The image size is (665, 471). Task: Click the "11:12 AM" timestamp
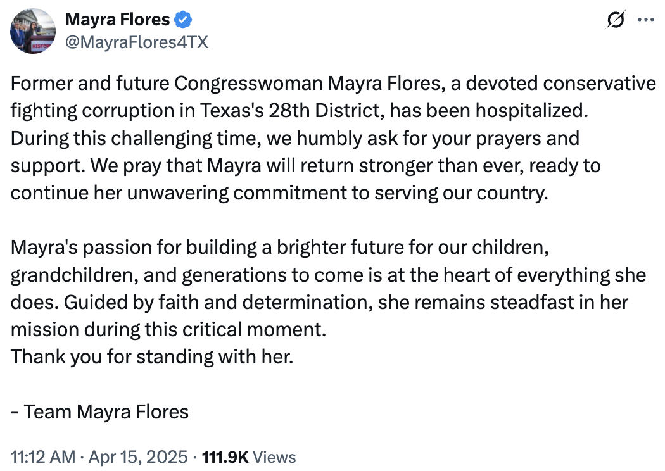[43, 457]
